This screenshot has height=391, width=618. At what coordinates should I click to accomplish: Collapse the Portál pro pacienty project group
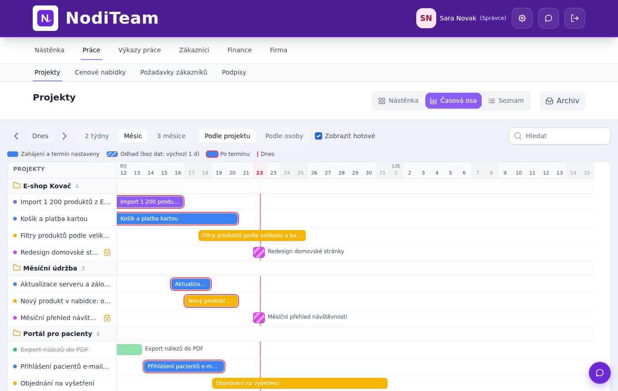click(x=62, y=334)
